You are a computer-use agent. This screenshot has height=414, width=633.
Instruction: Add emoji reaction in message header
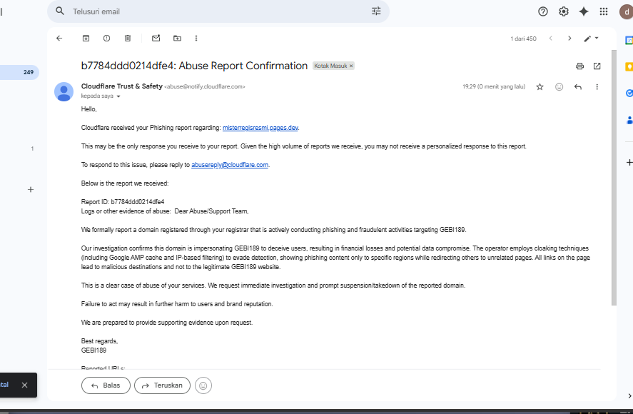pos(559,87)
